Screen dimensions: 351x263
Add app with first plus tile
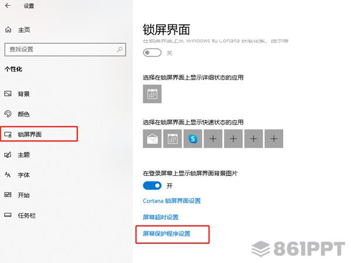tap(213, 139)
